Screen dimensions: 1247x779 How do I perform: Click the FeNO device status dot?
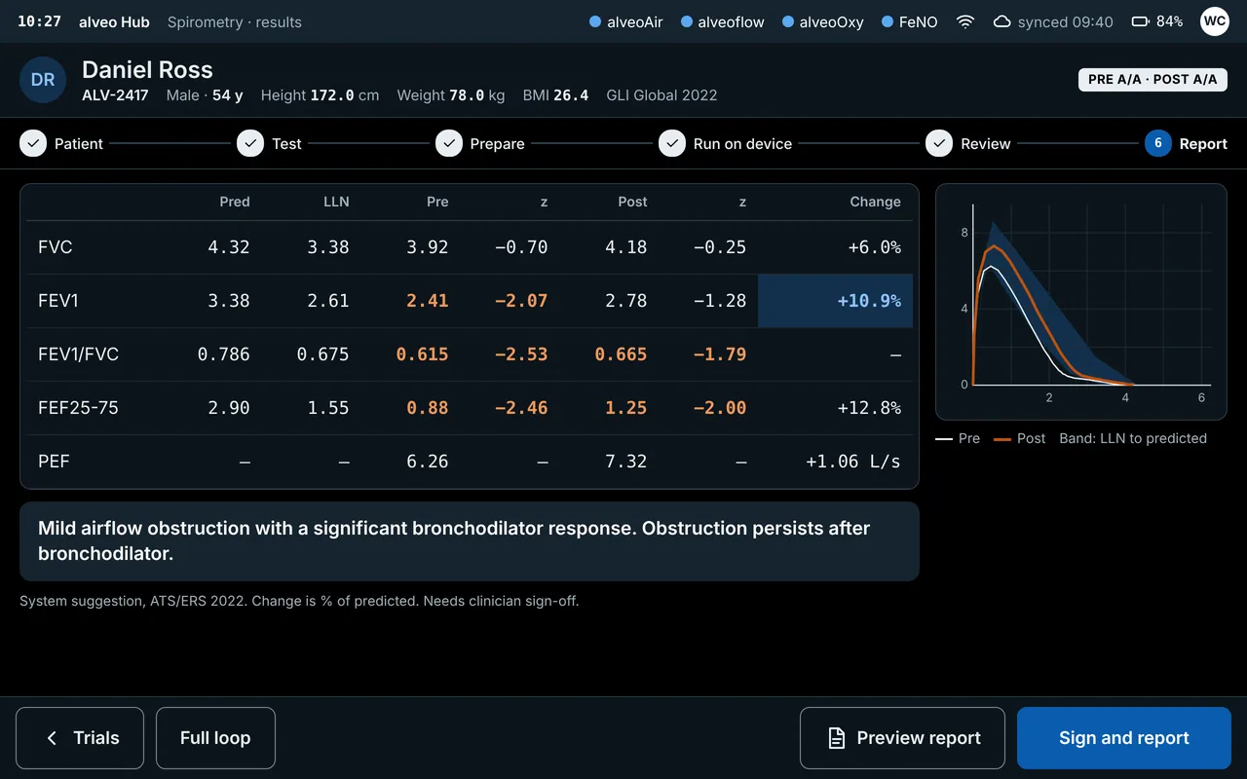888,21
